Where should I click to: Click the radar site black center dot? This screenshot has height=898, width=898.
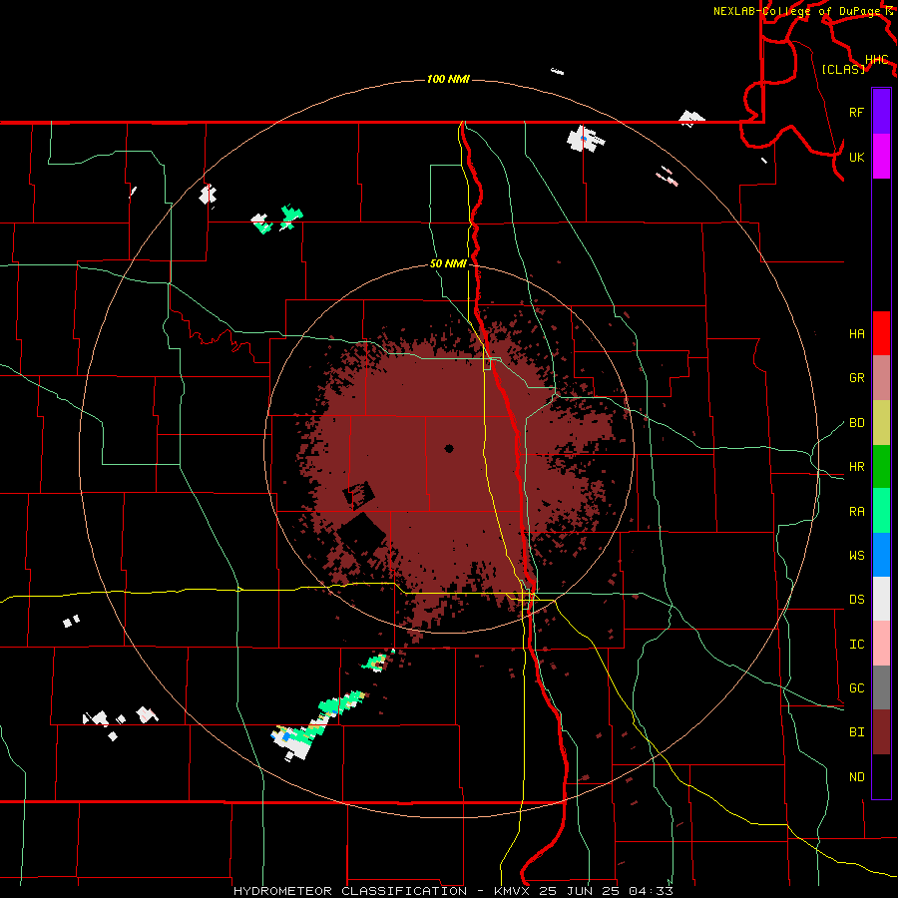pyautogui.click(x=449, y=449)
